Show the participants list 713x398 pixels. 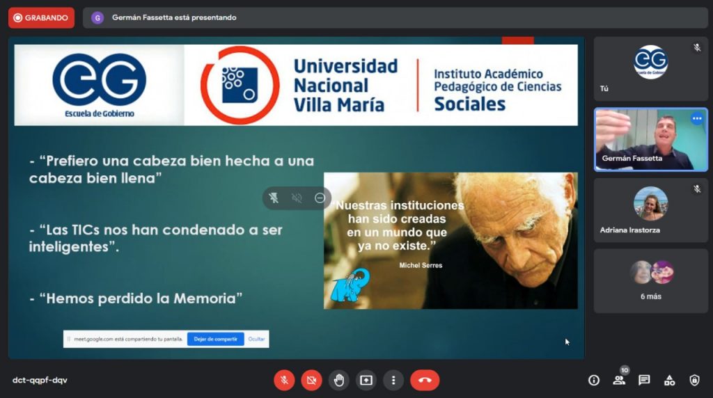click(x=618, y=380)
